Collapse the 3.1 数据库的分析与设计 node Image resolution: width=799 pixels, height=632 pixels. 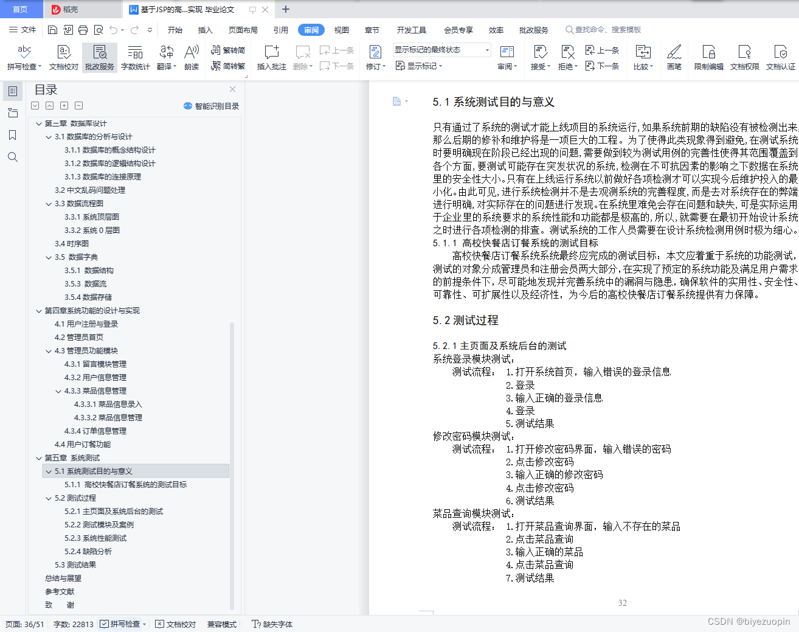click(49, 137)
